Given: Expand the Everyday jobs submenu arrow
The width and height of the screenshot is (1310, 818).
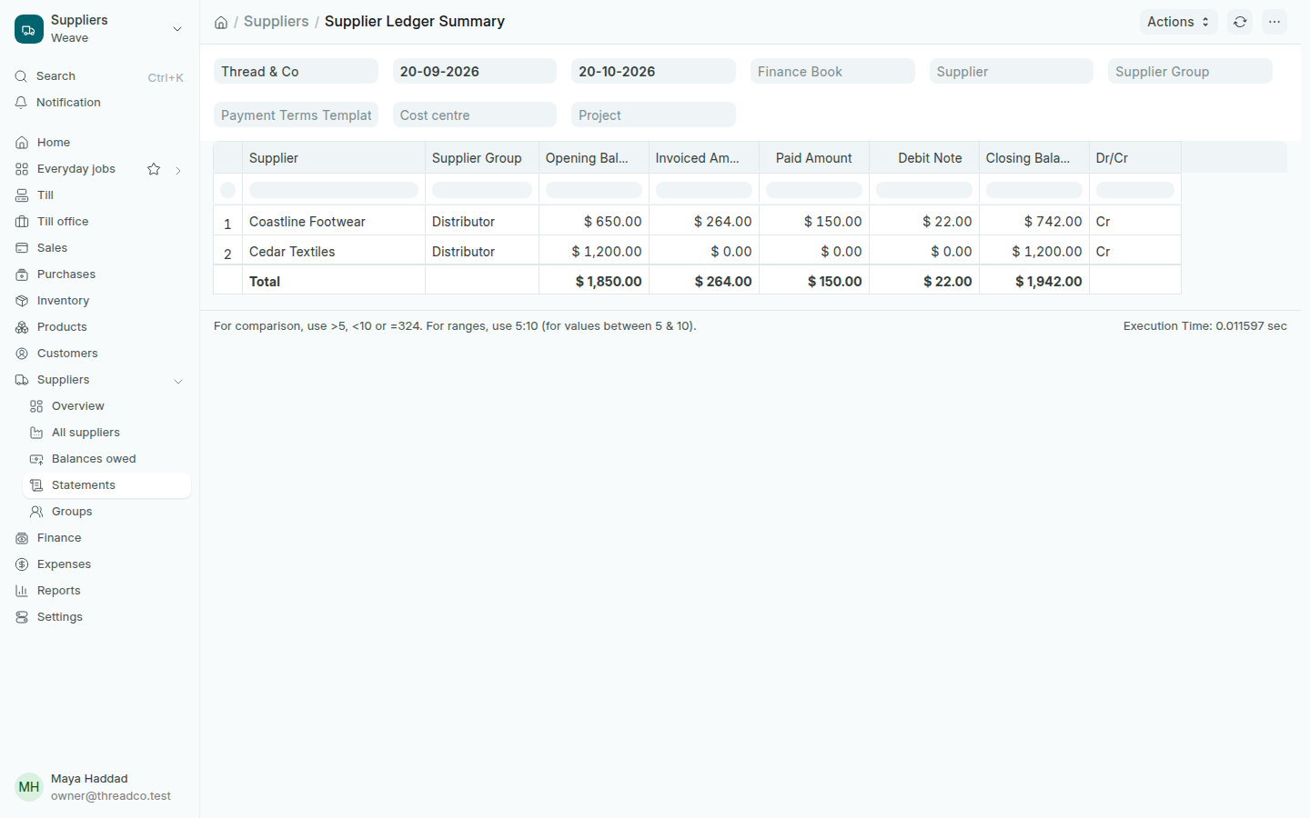Looking at the screenshot, I should tap(178, 170).
